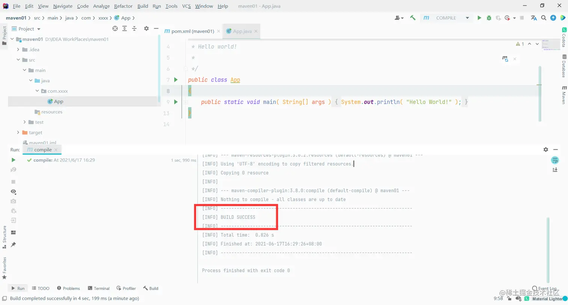Open the Navigate menu
Viewport: 568px width, 305px height.
[63, 6]
